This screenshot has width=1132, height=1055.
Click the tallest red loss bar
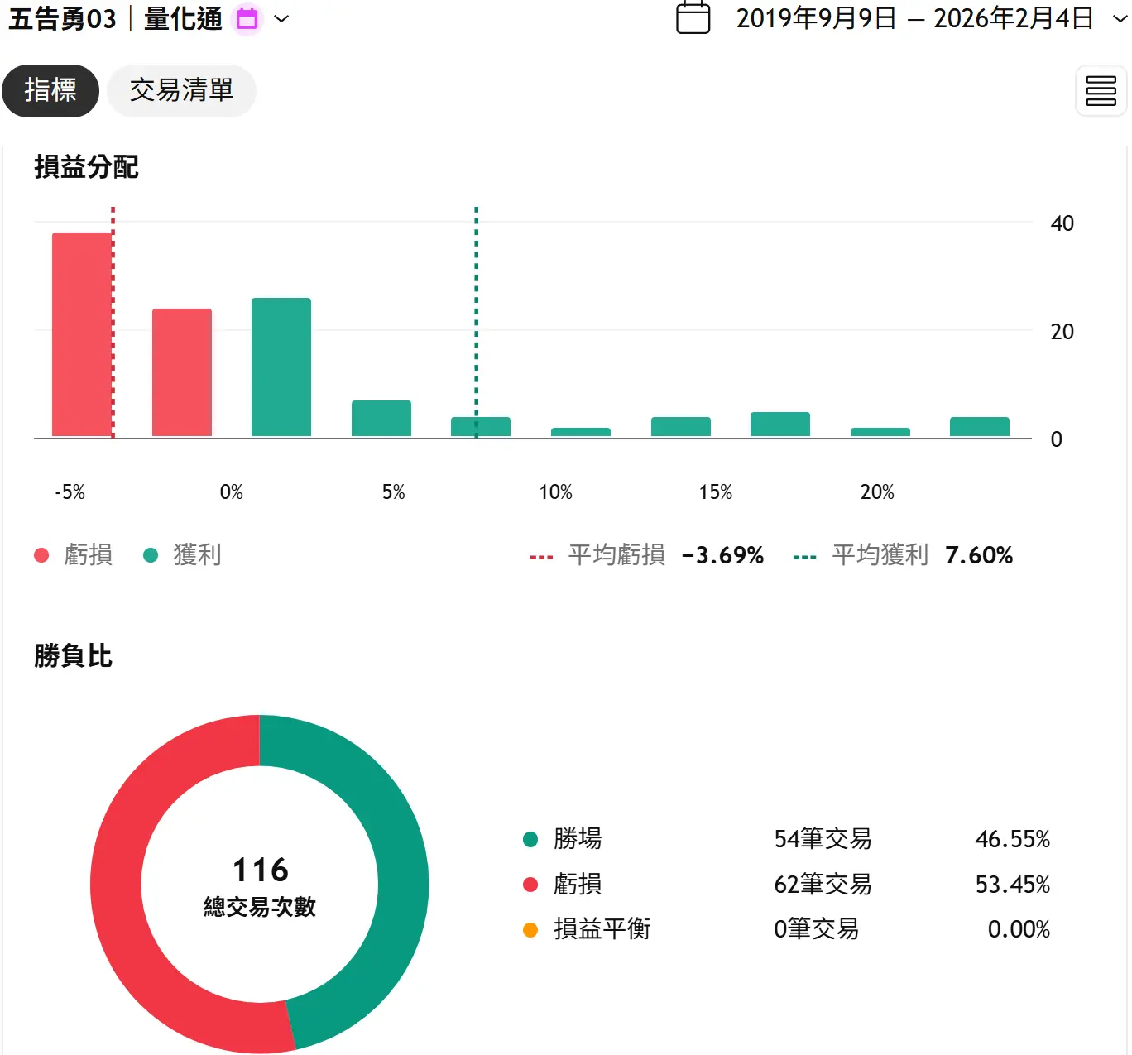(82, 333)
